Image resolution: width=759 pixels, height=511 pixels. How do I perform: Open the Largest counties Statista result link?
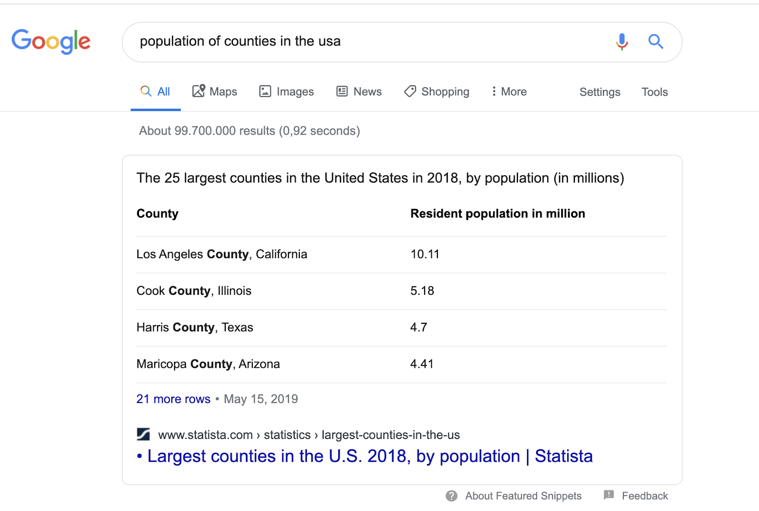365,456
